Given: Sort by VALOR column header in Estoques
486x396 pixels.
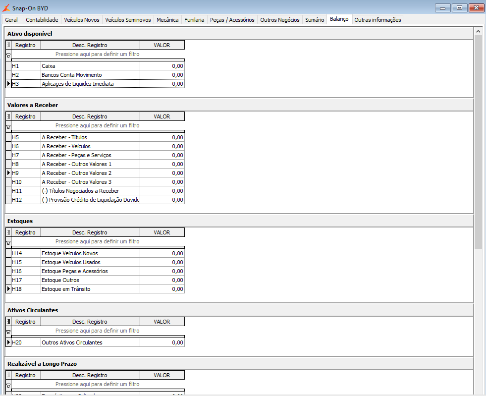Looking at the screenshot, I should (x=162, y=232).
